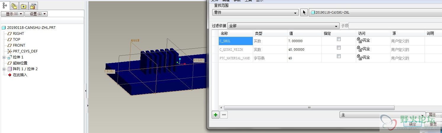Toggle 指定 checkbox for PTC_MATERIAL_NAME
Viewport: 442px width, 133px height.
click(339, 56)
